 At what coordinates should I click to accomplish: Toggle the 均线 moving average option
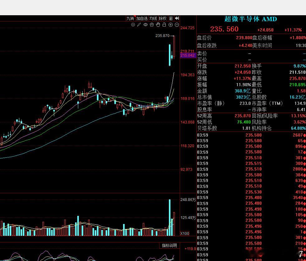tap(153, 18)
